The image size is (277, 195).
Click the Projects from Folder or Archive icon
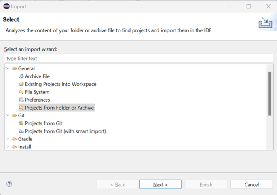21,108
